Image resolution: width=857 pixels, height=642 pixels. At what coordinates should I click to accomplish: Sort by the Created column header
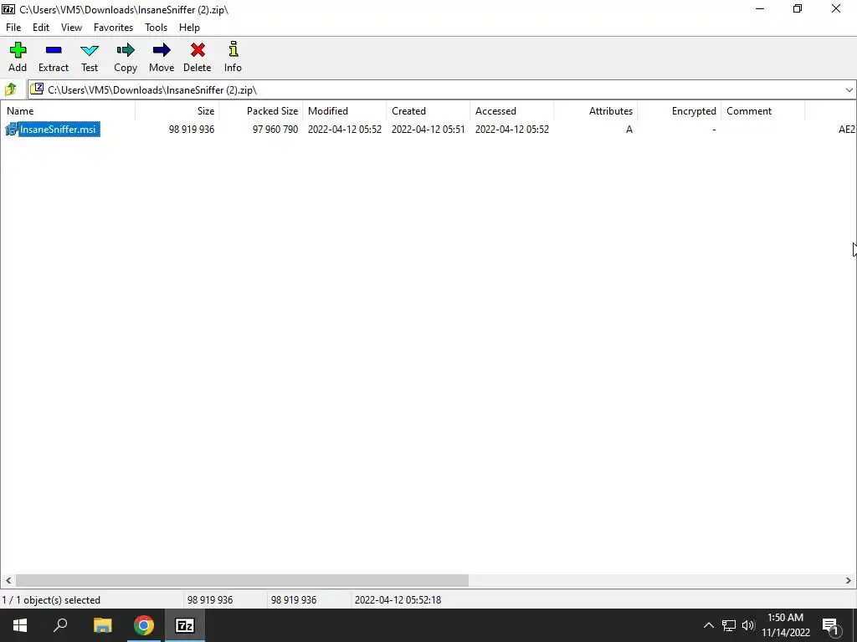428,111
